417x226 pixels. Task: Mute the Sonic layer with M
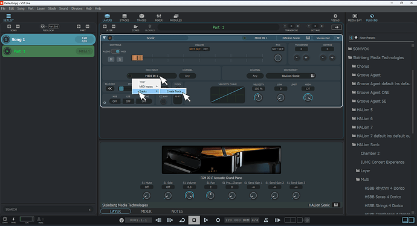click(x=111, y=59)
